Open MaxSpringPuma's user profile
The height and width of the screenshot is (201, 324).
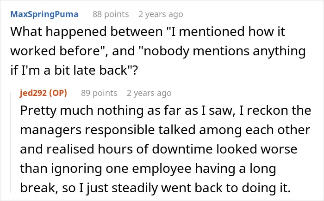click(44, 14)
